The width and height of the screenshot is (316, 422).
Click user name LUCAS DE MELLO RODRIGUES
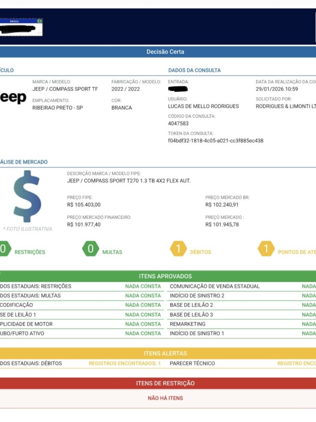(x=203, y=106)
